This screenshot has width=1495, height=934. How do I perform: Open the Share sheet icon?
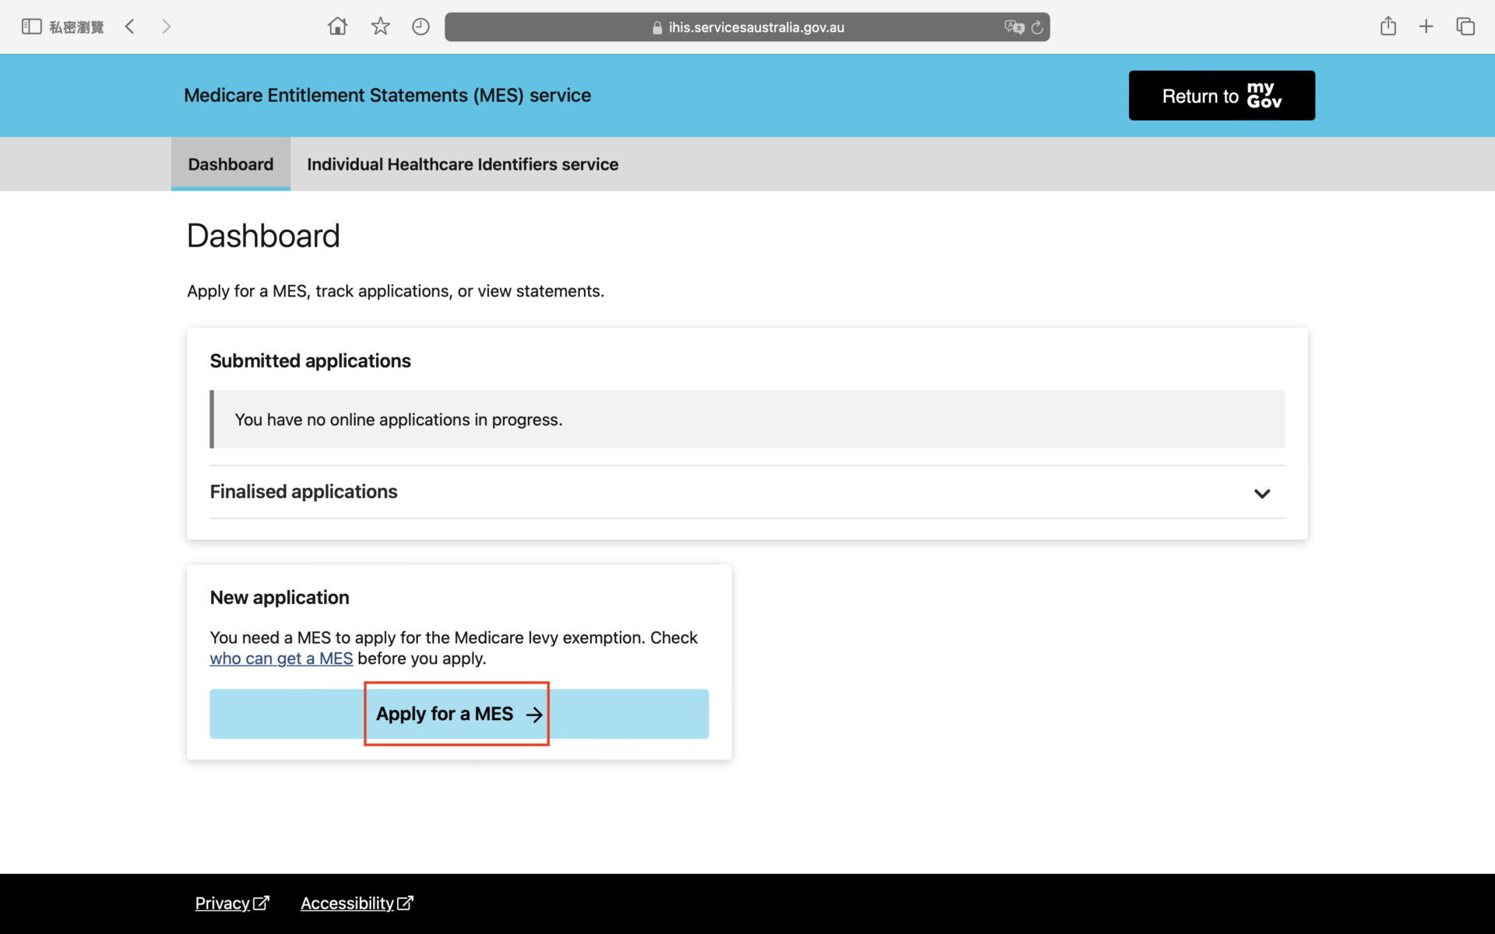(1388, 26)
